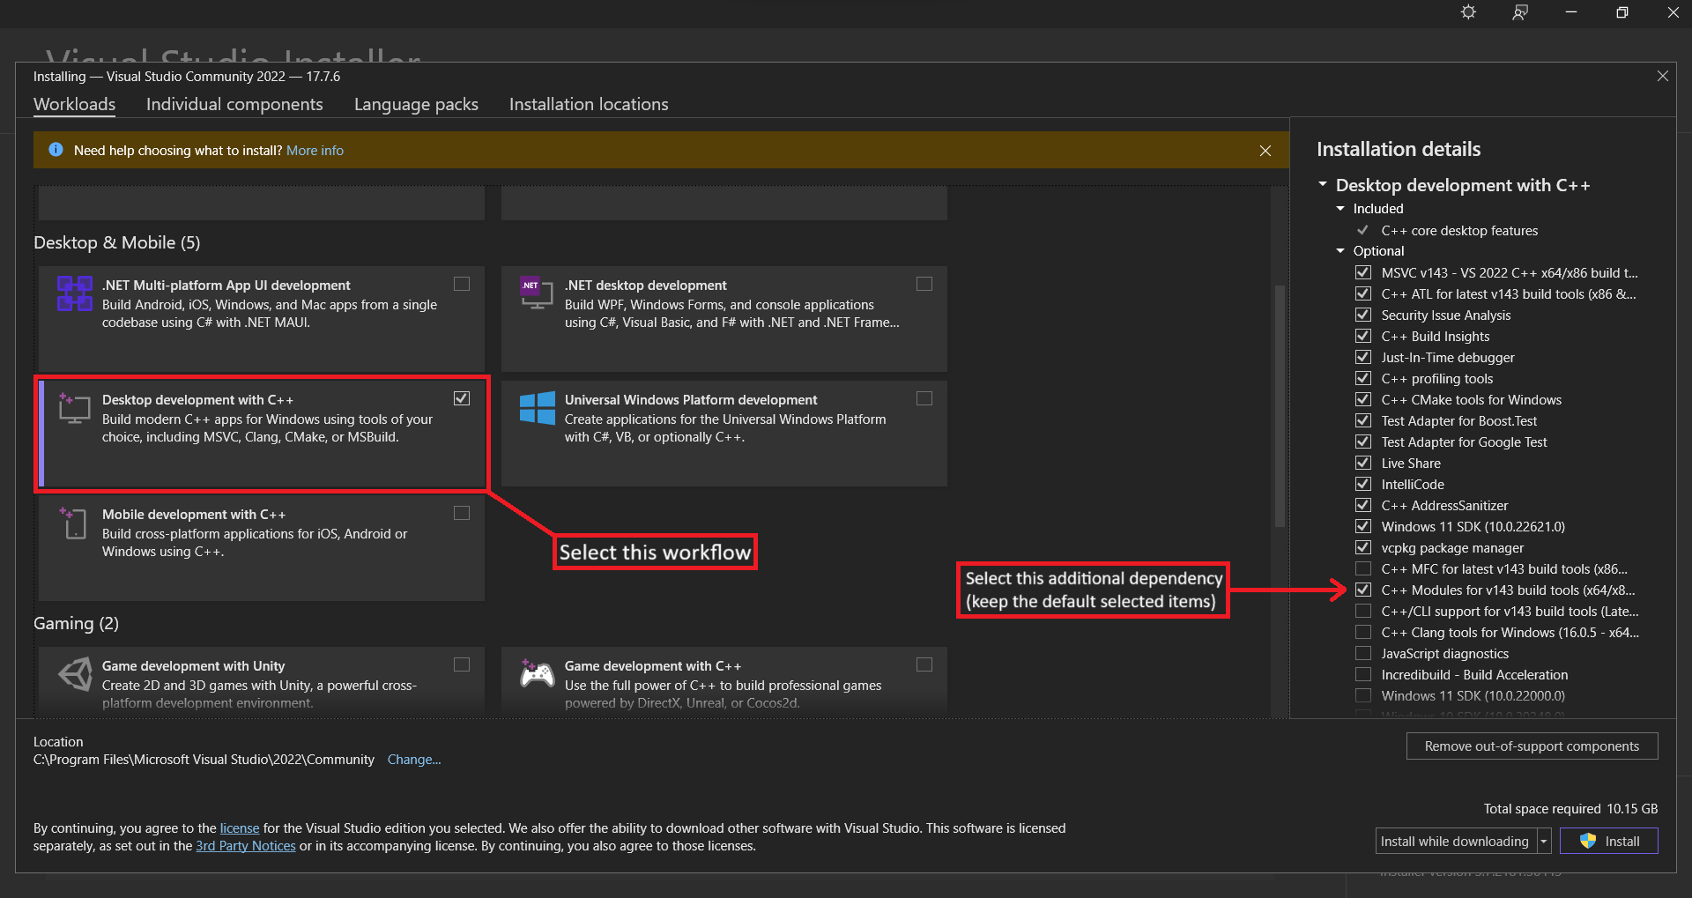This screenshot has height=898, width=1692.
Task: Click the Game development with C++ gamepad icon
Action: pos(537,674)
